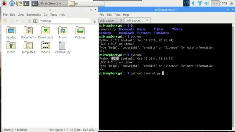Open Help menu in file manager
This screenshot has height=132, width=235.
click(62, 15)
